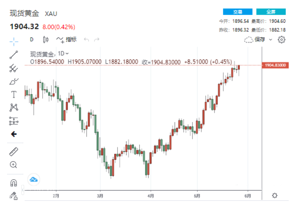
Task: Open the candlestick chart style selector
Action: (46, 39)
